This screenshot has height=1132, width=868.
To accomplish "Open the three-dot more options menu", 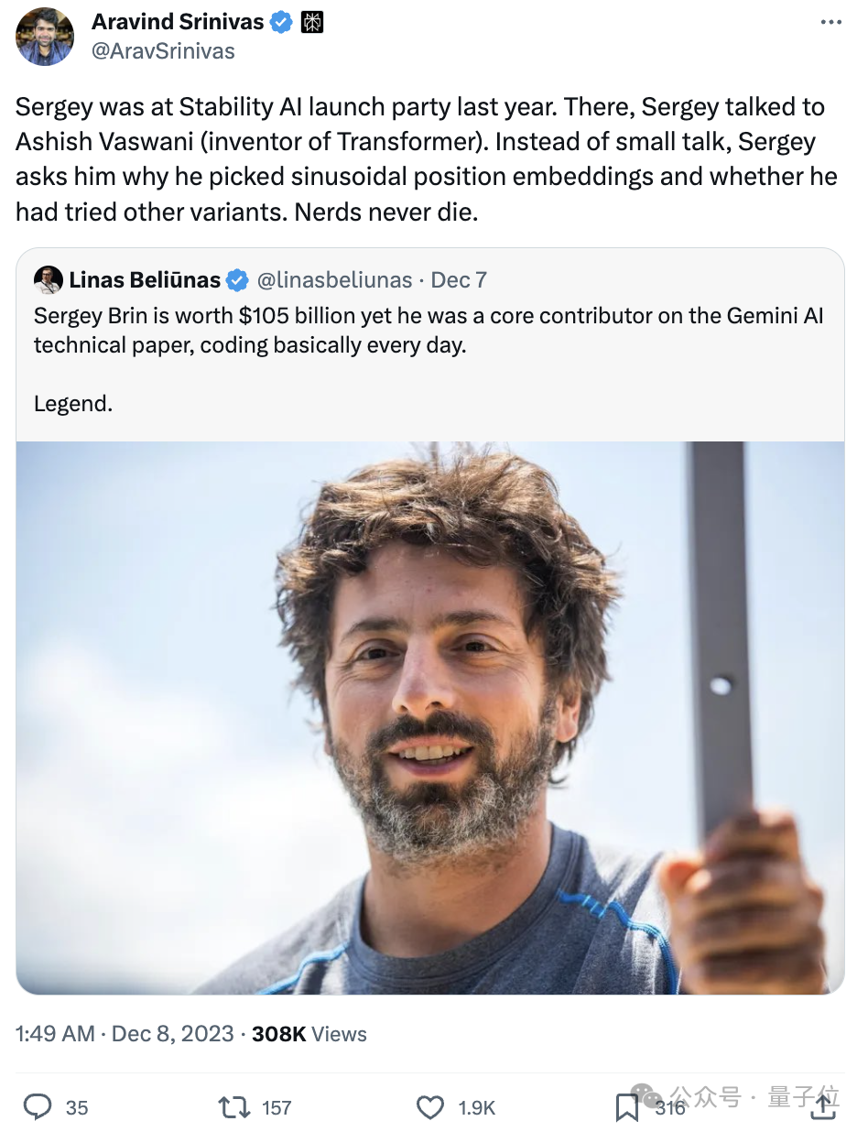I will [x=830, y=23].
